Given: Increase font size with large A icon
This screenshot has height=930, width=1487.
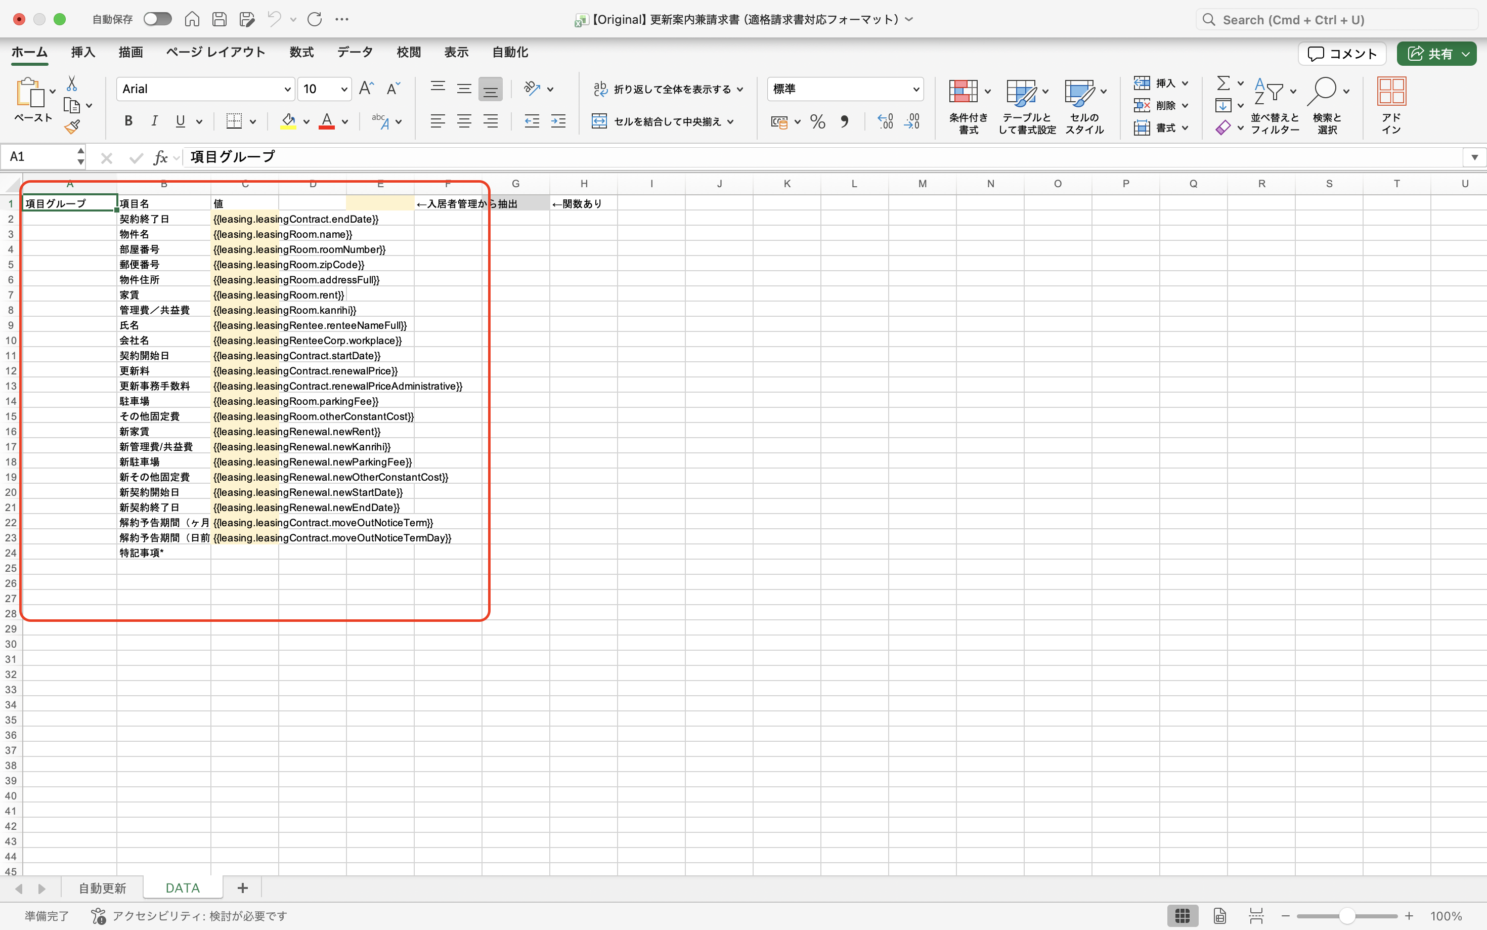Looking at the screenshot, I should tap(366, 89).
